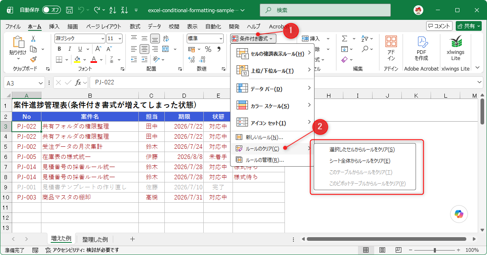Toggle italic formatting
Viewport: 487px width, 255px height.
click(68, 49)
